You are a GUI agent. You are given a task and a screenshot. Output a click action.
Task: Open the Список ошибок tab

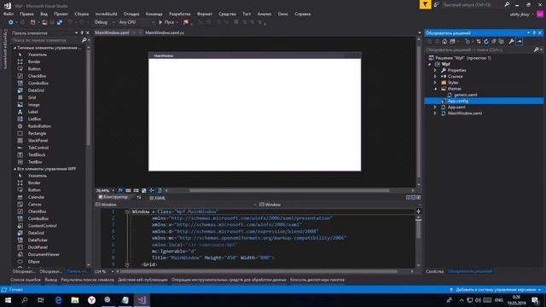26,280
